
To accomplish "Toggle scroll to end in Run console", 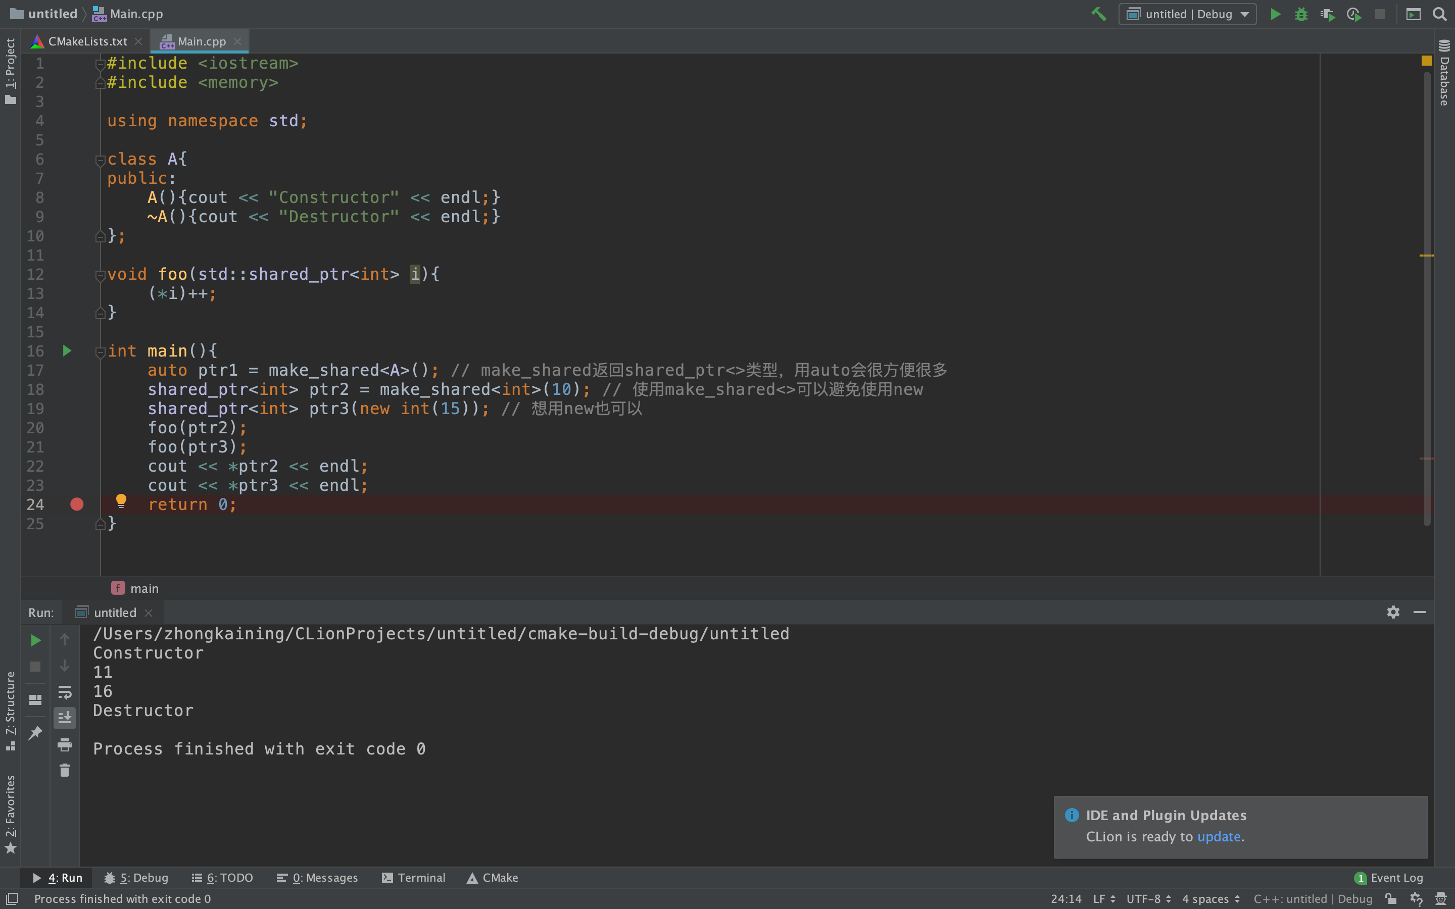I will [64, 718].
